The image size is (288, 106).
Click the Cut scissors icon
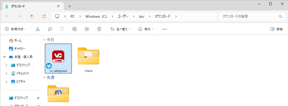click(x=38, y=29)
